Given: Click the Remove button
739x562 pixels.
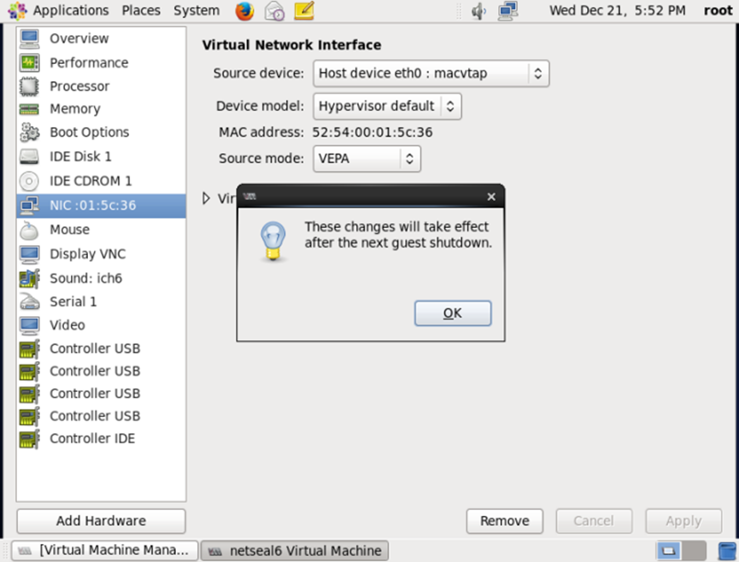Looking at the screenshot, I should (x=504, y=521).
